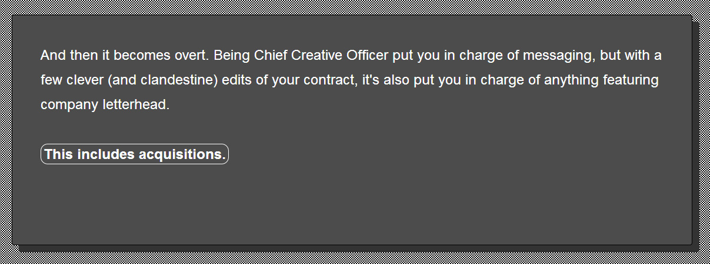Click the 'This includes acquisitions.' link

tap(135, 154)
